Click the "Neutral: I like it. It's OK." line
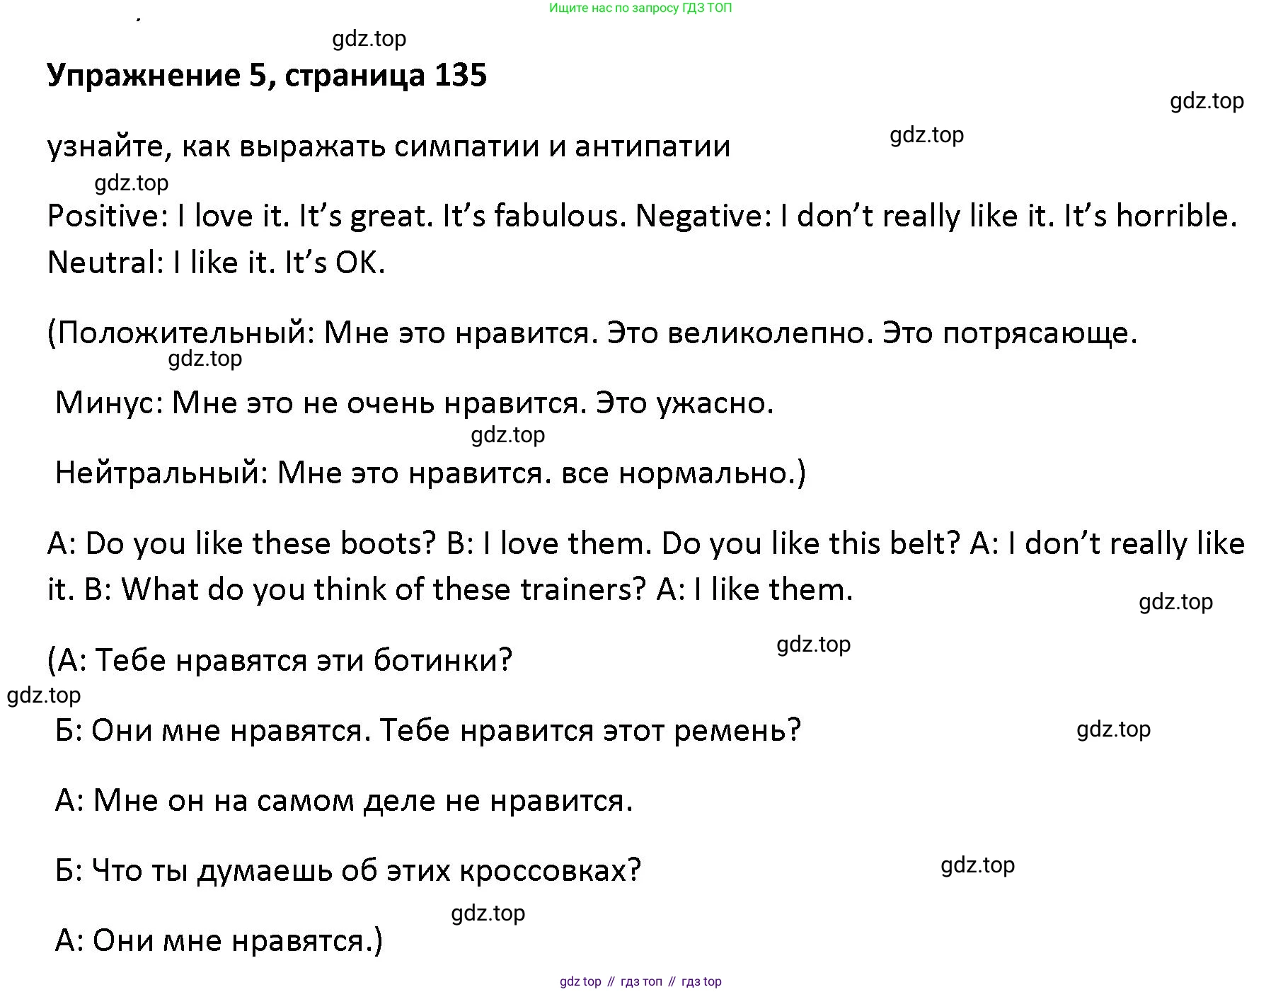This screenshot has width=1283, height=992. 216,263
